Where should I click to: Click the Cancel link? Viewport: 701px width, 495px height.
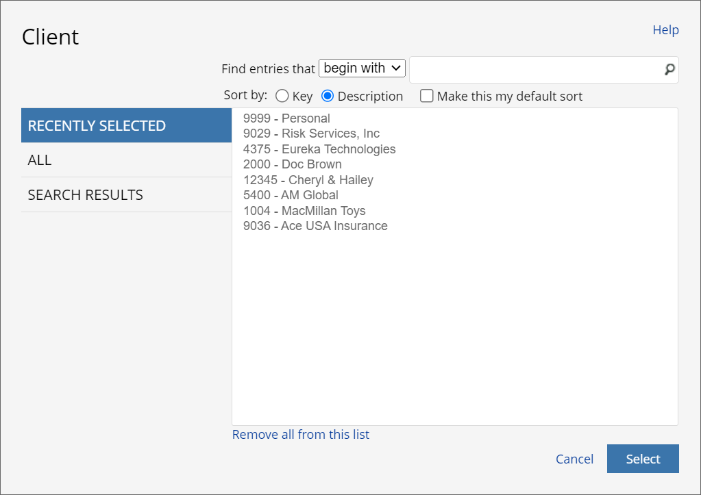tap(574, 459)
